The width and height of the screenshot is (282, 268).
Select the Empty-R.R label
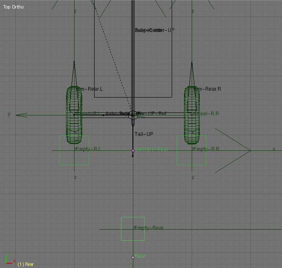pos(206,149)
